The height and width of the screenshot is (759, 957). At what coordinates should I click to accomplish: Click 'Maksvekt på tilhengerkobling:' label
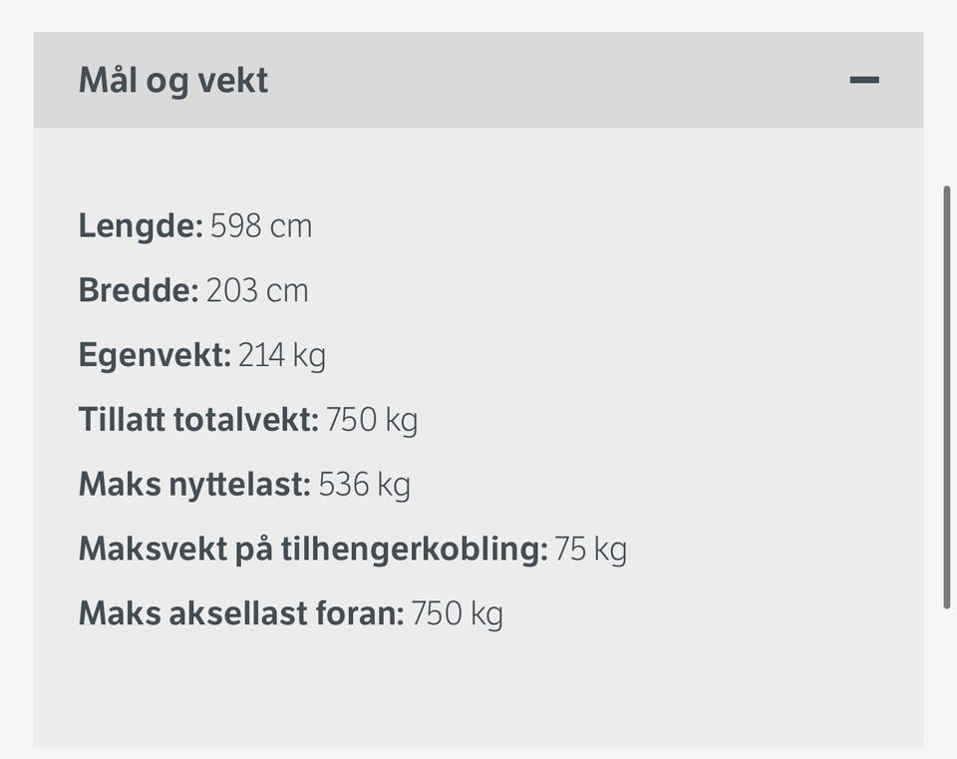pos(313,549)
